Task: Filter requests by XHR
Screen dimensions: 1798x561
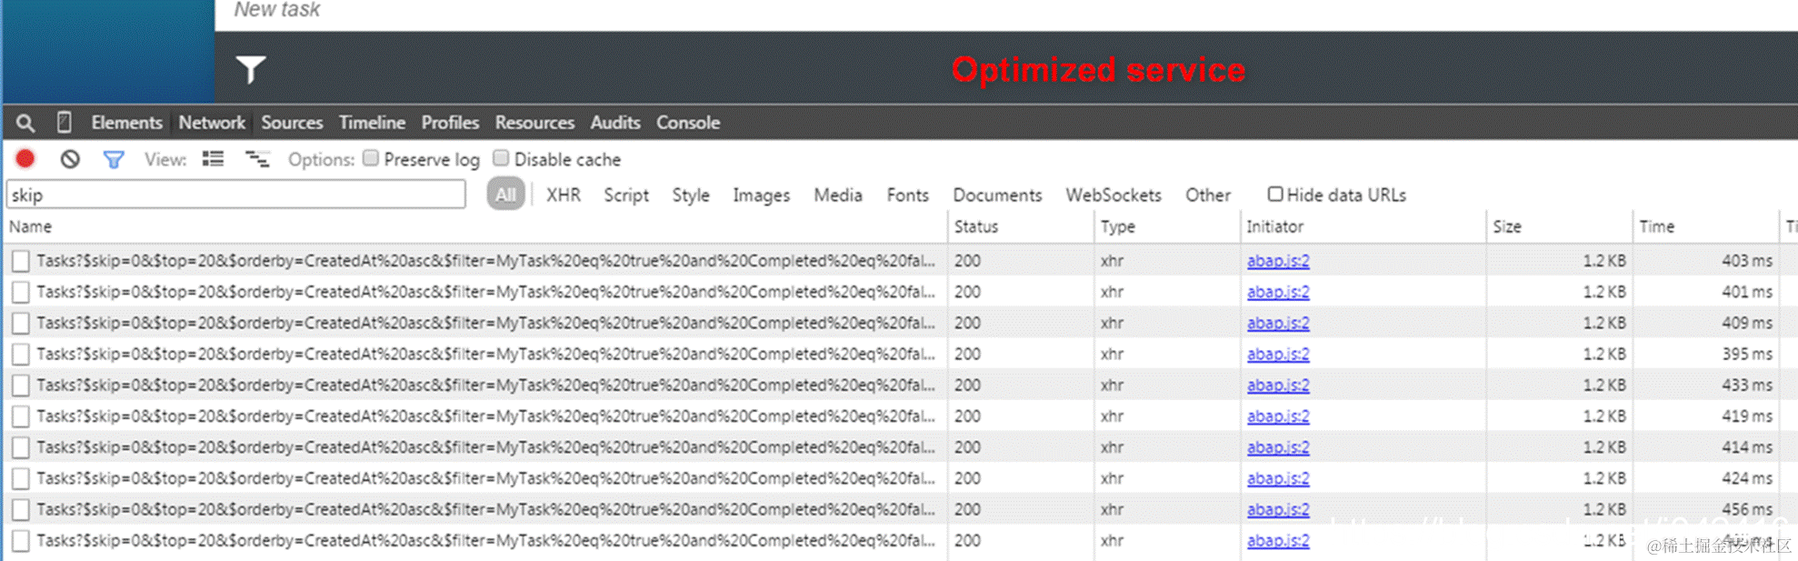Action: coord(564,195)
